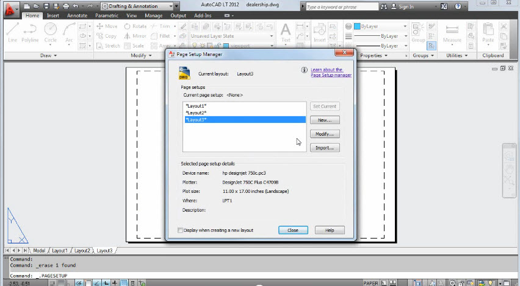Switch to the Annotate ribbon tab

(77, 16)
